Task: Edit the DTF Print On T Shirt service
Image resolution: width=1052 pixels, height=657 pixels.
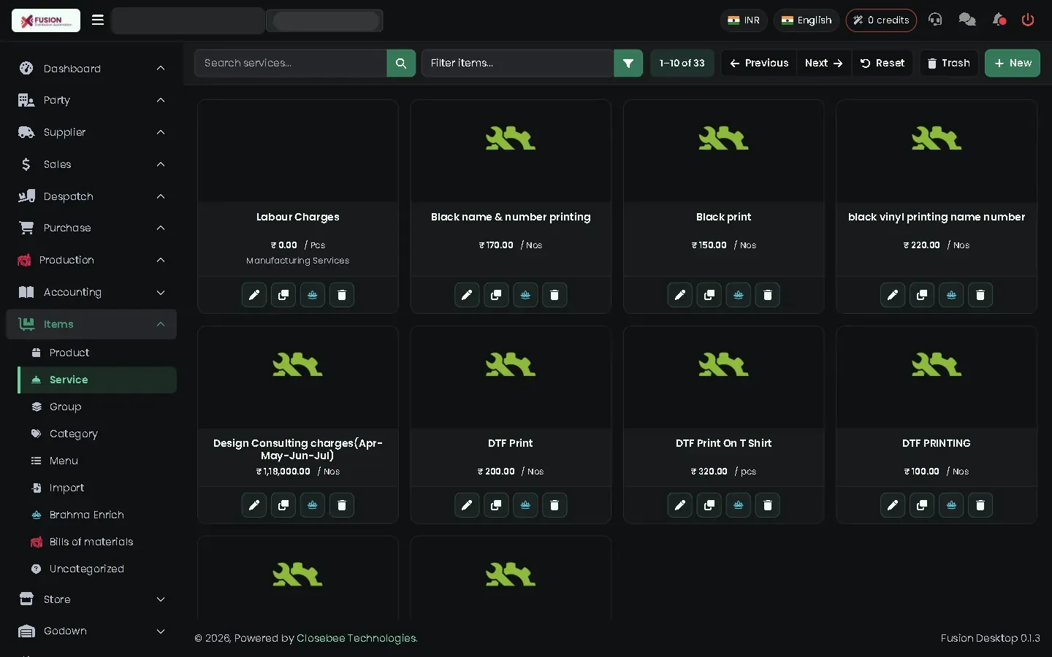Action: [x=680, y=505]
